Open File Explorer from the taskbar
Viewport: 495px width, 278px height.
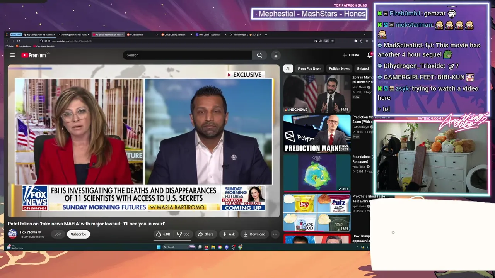point(213,247)
